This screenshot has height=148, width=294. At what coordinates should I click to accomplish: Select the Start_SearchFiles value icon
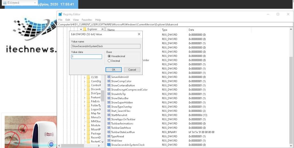(109, 111)
